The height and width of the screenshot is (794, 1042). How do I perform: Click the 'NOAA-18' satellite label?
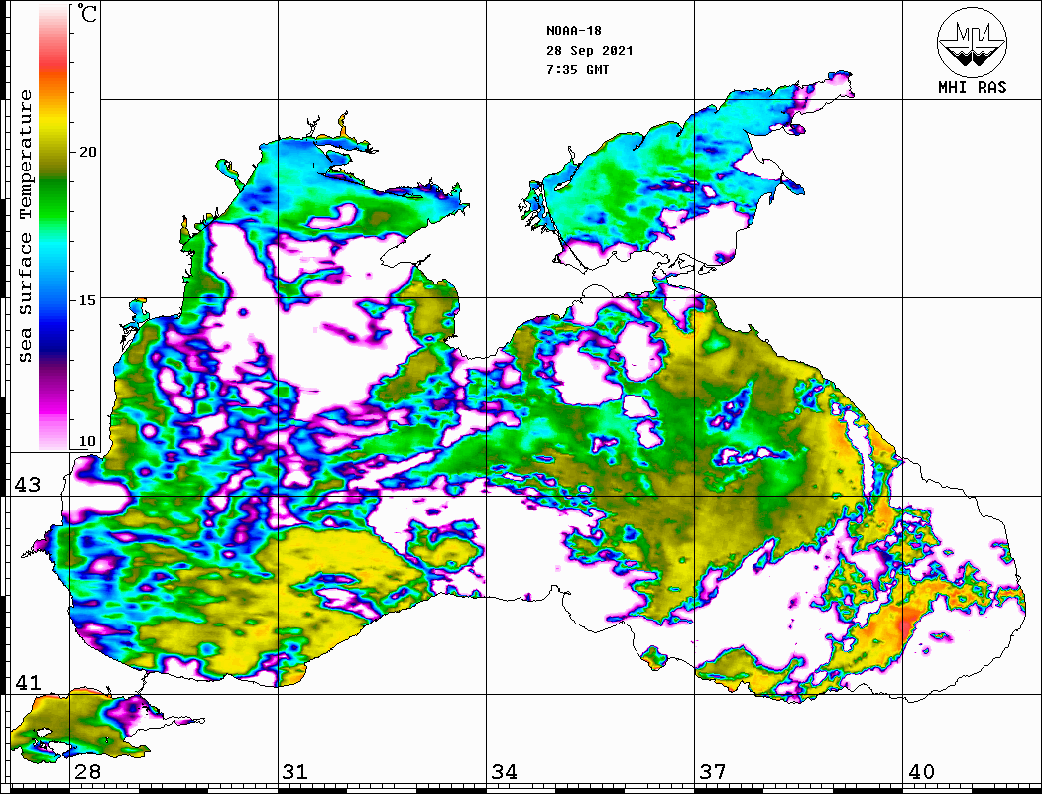click(573, 31)
